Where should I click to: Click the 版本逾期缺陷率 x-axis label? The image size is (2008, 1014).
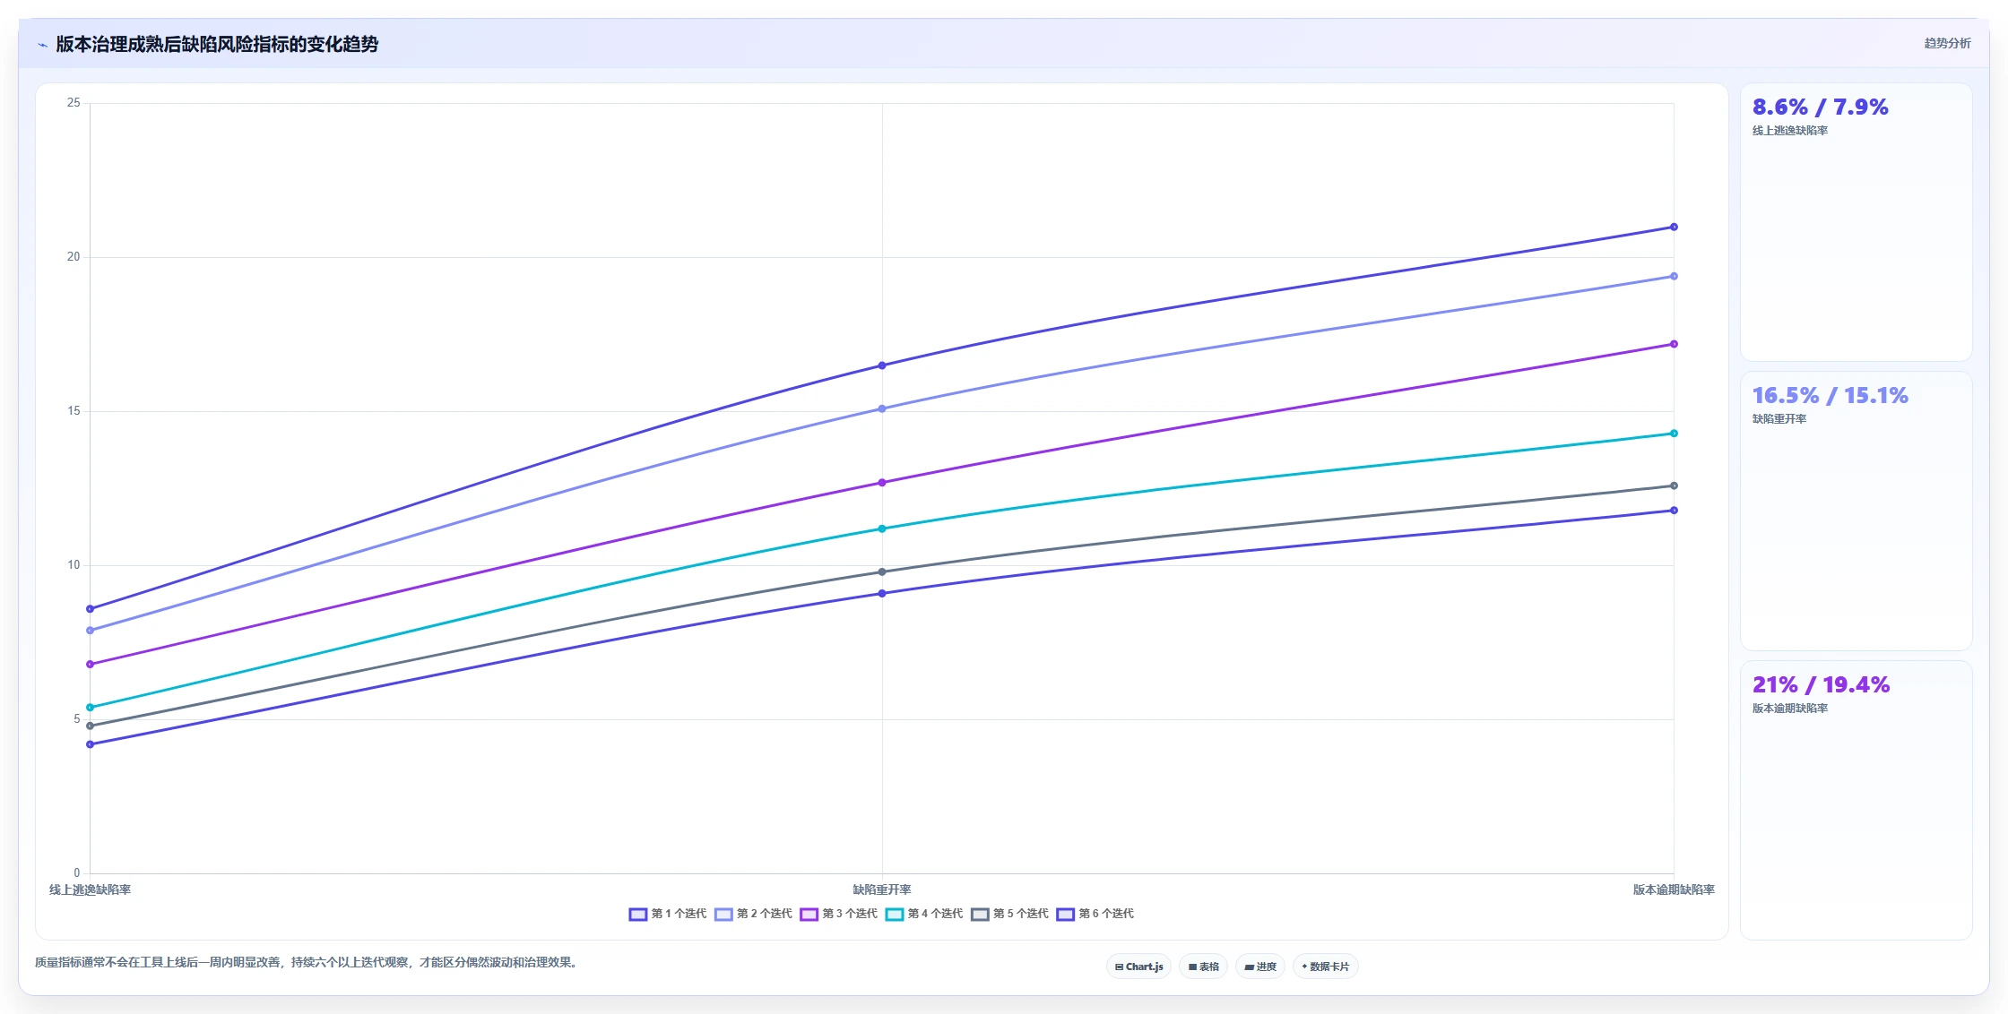tap(1674, 889)
